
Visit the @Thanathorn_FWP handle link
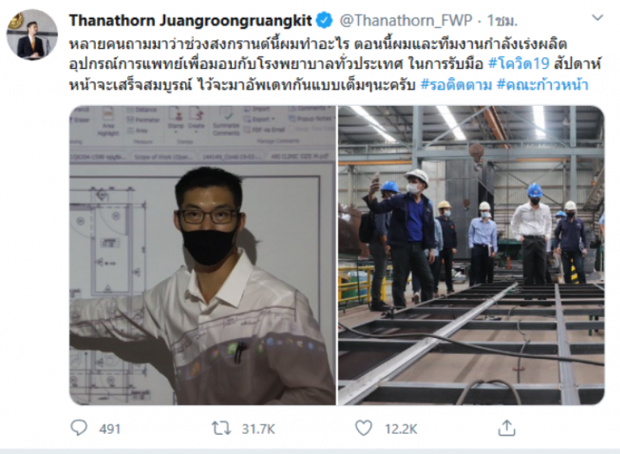tap(405, 21)
